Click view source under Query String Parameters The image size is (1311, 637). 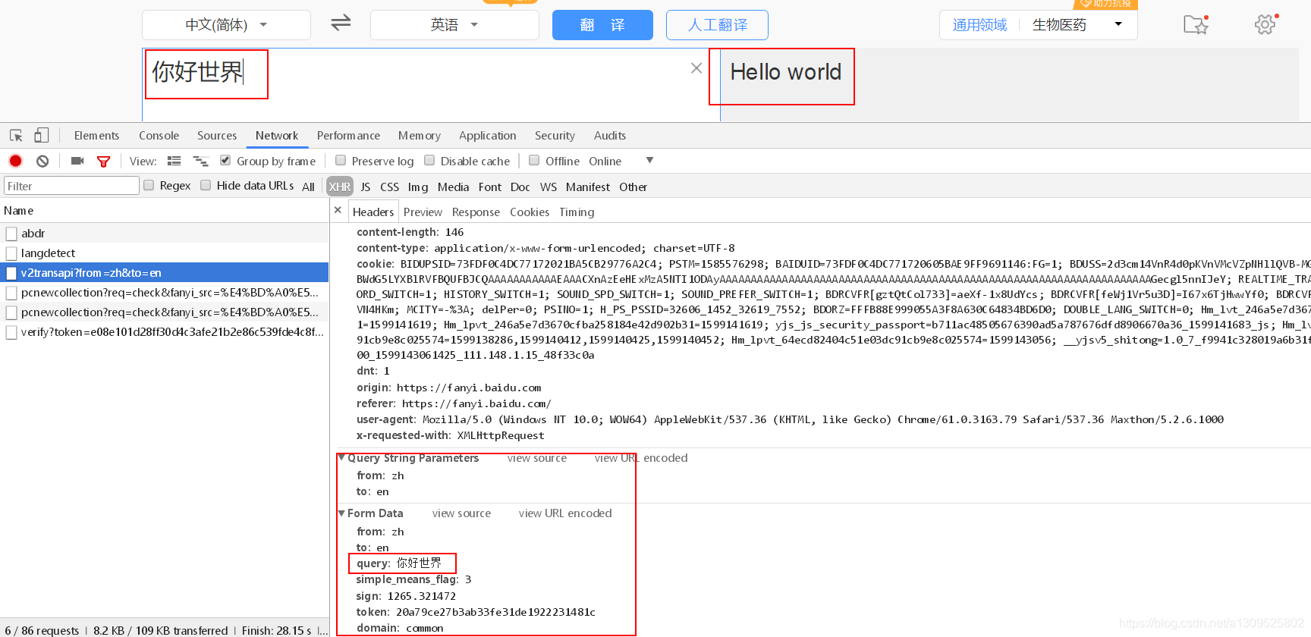[x=537, y=458]
